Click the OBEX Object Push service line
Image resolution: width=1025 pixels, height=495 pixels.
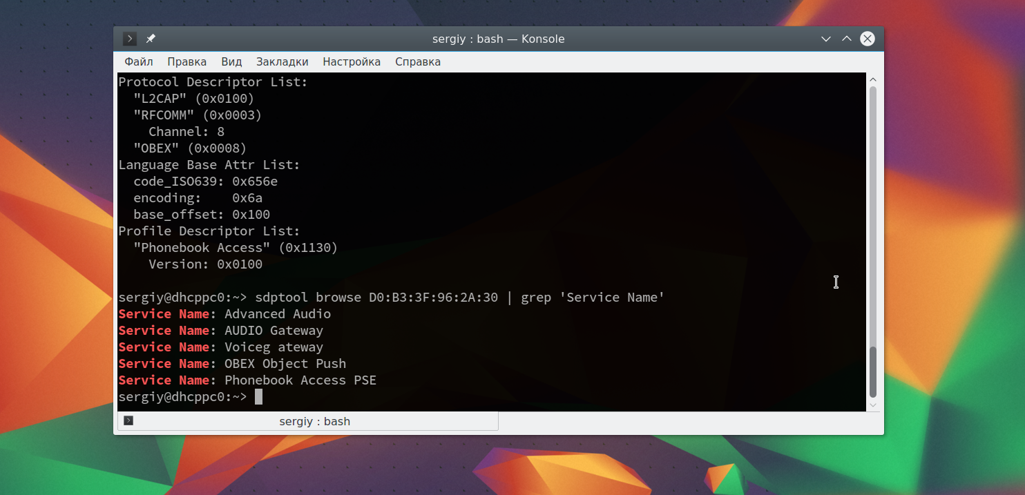(231, 363)
